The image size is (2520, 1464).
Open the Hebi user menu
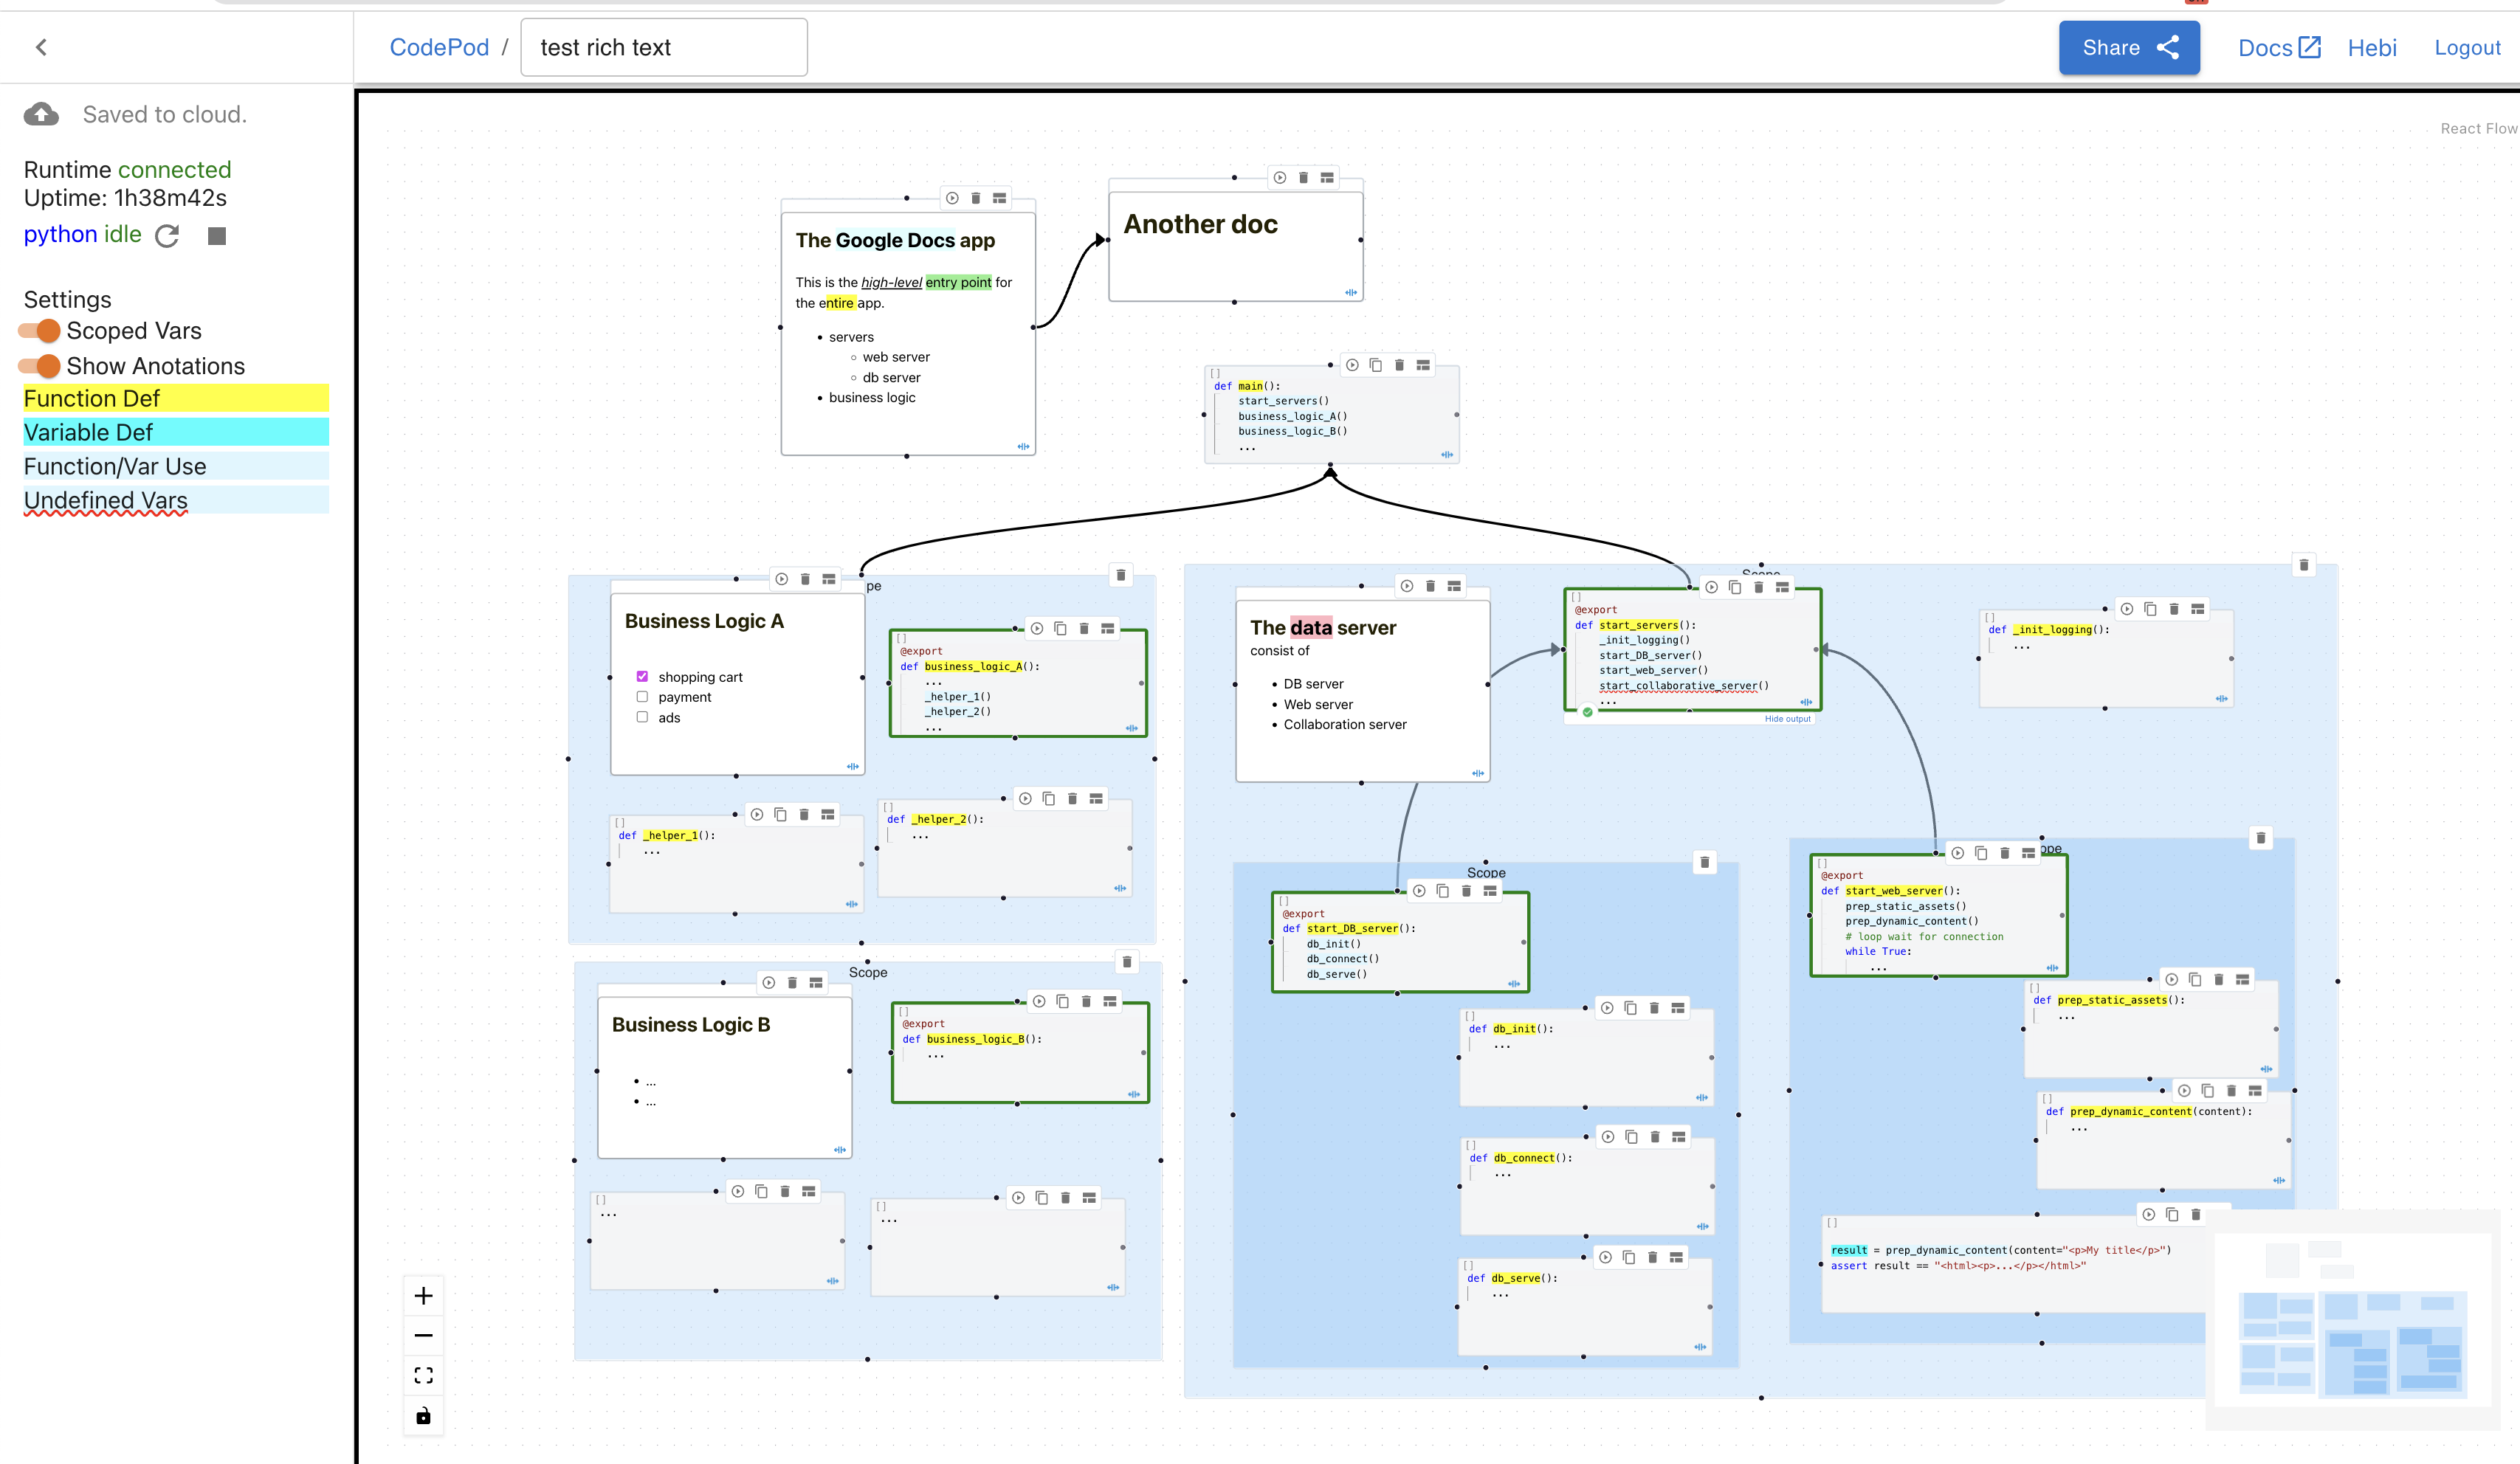(2372, 48)
